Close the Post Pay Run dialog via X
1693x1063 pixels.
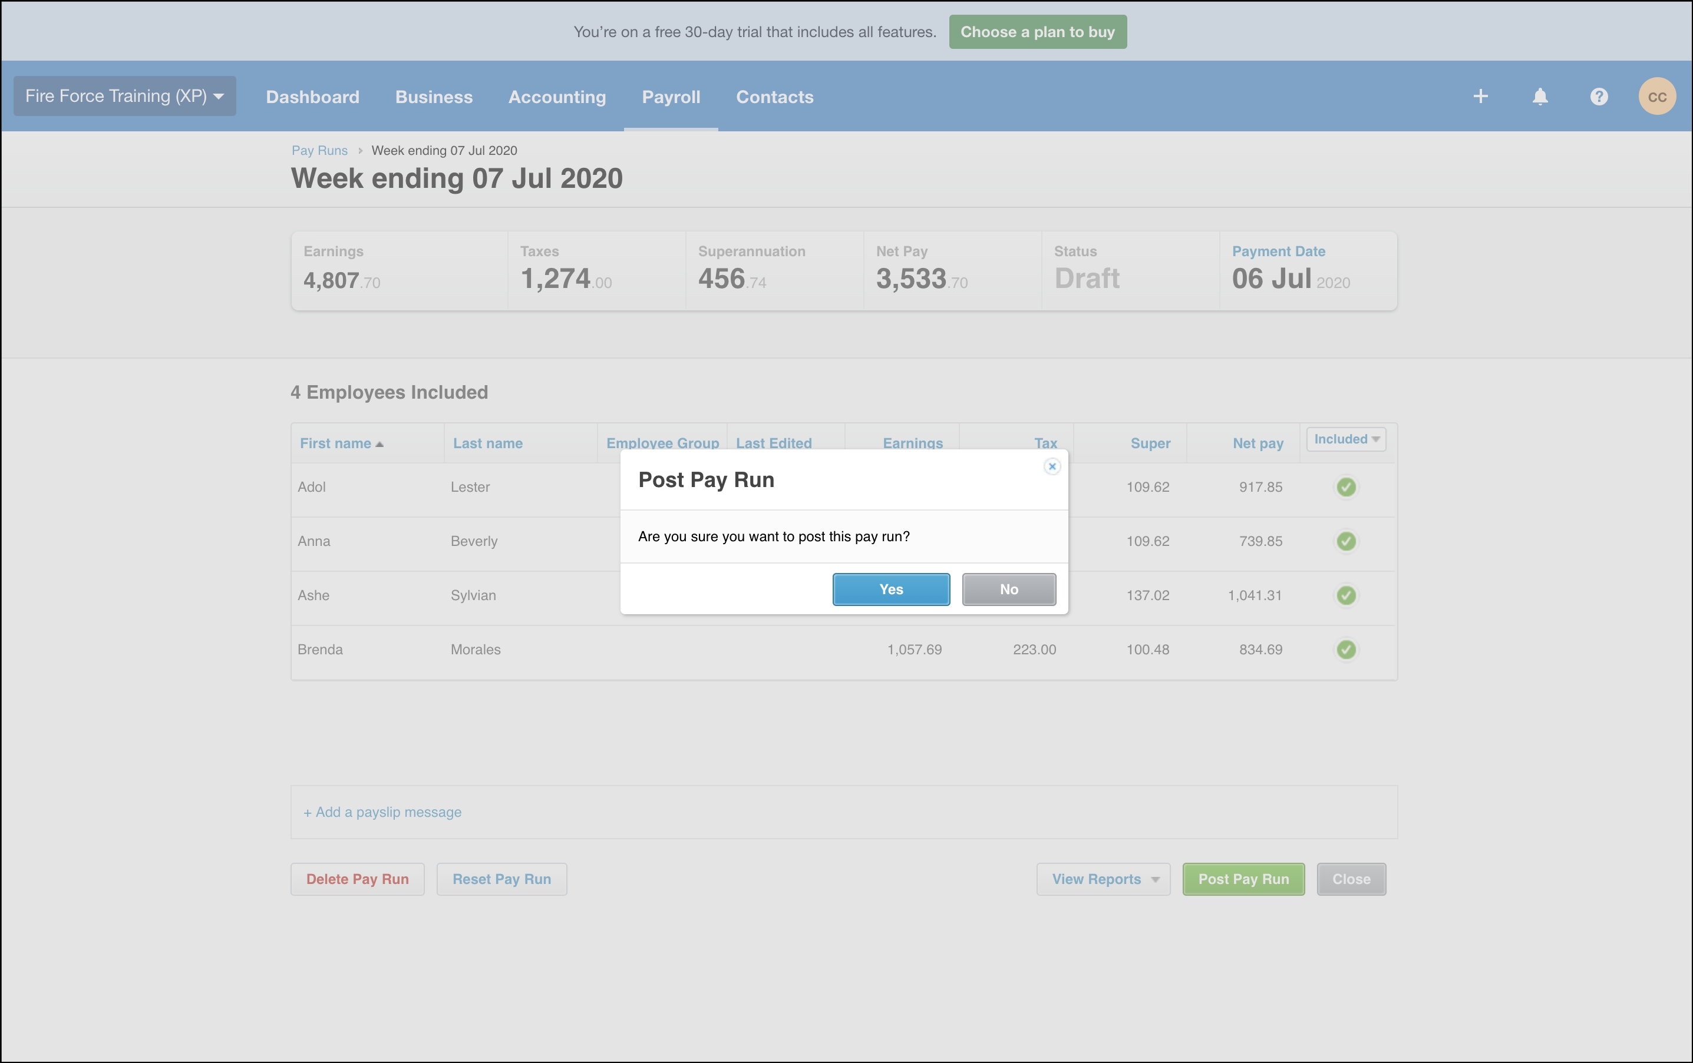coord(1052,466)
